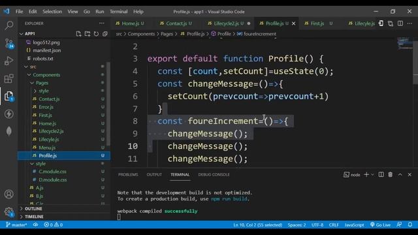Viewport: 418px width, 235px height.
Task: Kill the terminal with trash icon
Action: pyautogui.click(x=391, y=174)
